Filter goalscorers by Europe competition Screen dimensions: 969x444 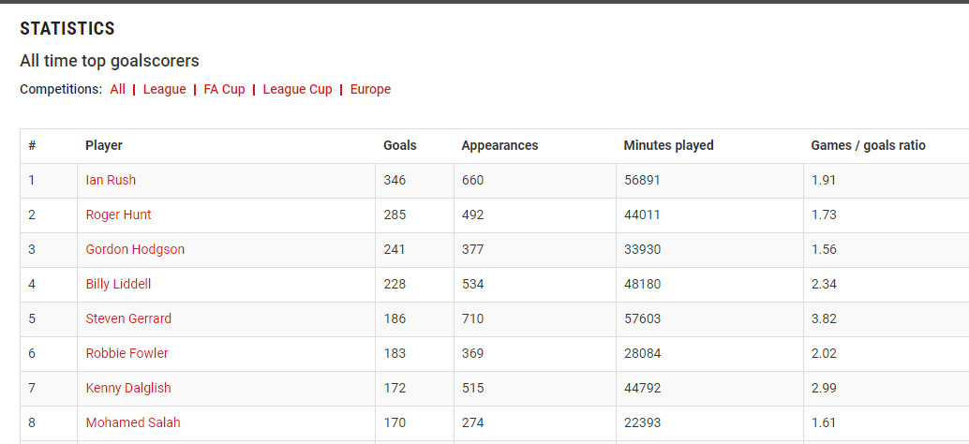pos(370,90)
